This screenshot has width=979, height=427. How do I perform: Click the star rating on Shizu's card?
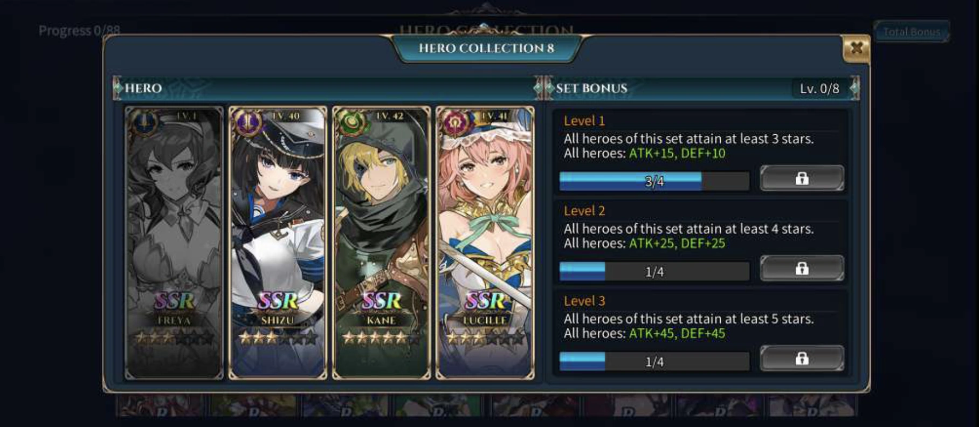[278, 338]
